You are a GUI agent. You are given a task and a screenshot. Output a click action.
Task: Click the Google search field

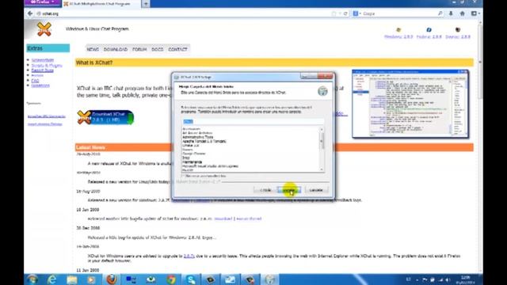pos(399,13)
